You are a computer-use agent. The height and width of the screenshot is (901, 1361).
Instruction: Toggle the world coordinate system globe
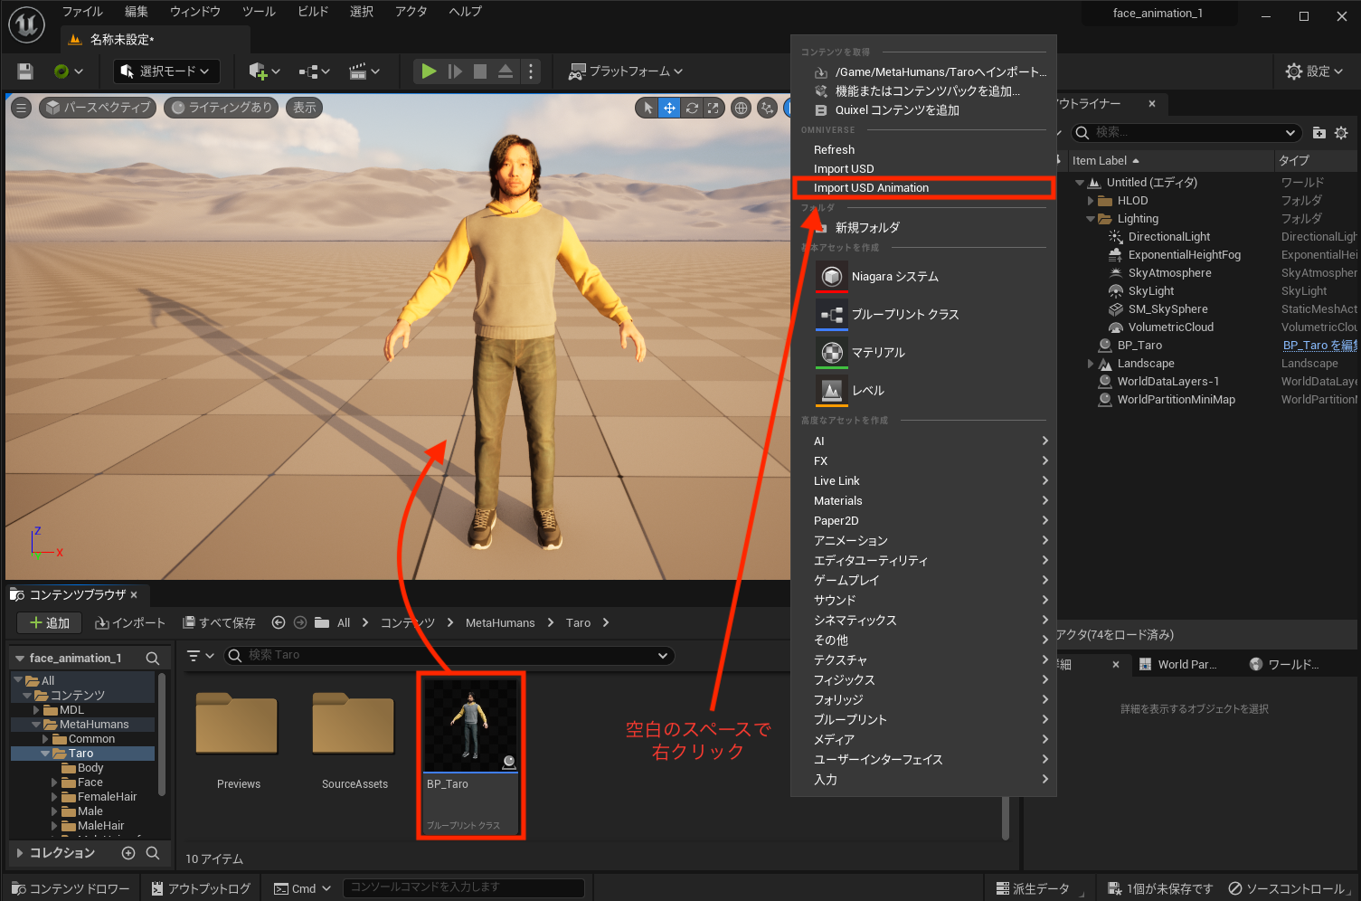point(741,108)
